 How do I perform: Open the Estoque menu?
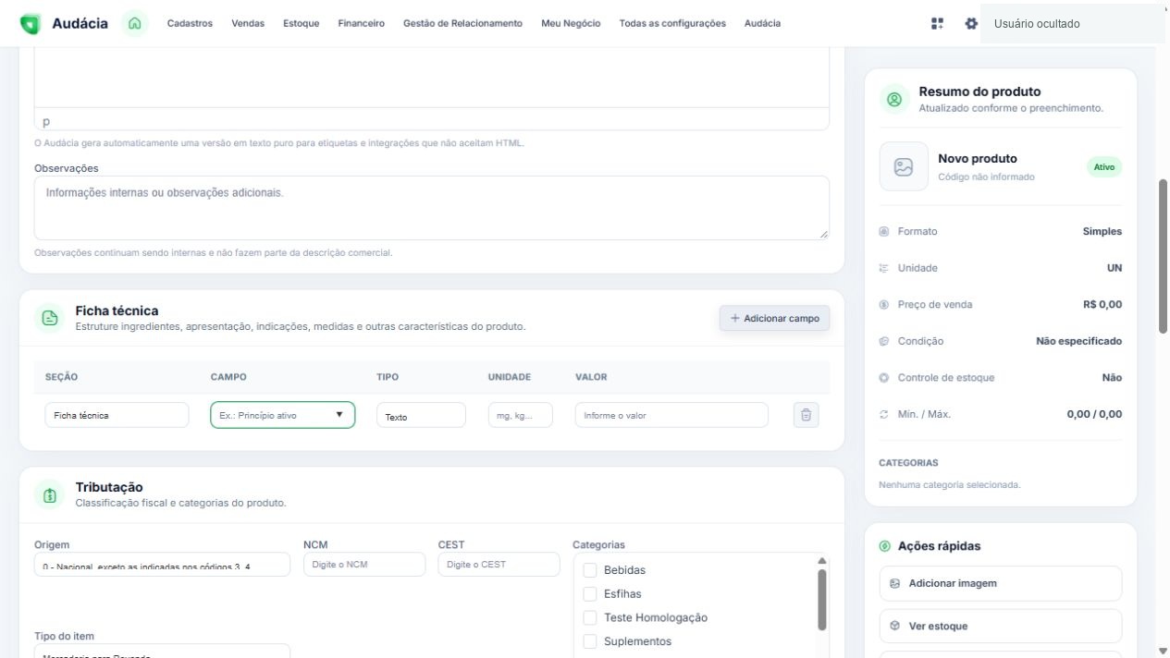pos(302,23)
